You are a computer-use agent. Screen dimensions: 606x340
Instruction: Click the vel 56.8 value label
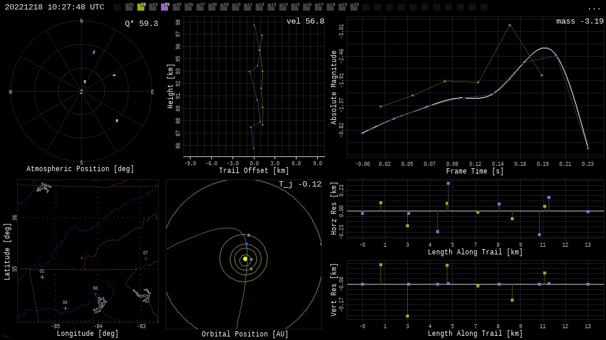[x=305, y=21]
